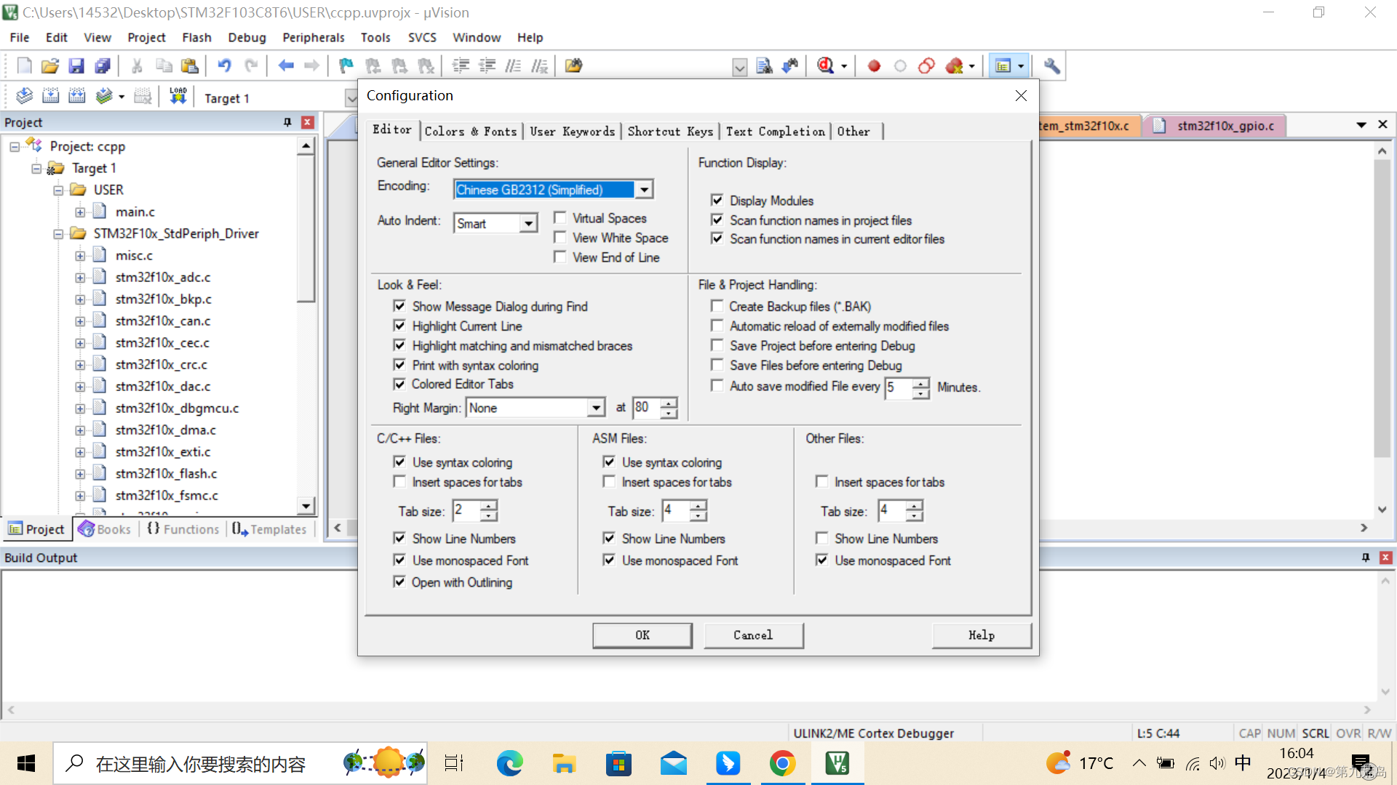Click the Translate build icon
The height and width of the screenshot is (785, 1397).
click(24, 96)
